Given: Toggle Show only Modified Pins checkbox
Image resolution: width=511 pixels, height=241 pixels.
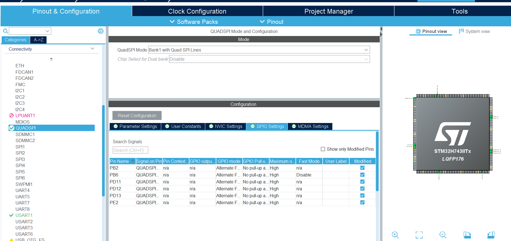Looking at the screenshot, I should 323,149.
